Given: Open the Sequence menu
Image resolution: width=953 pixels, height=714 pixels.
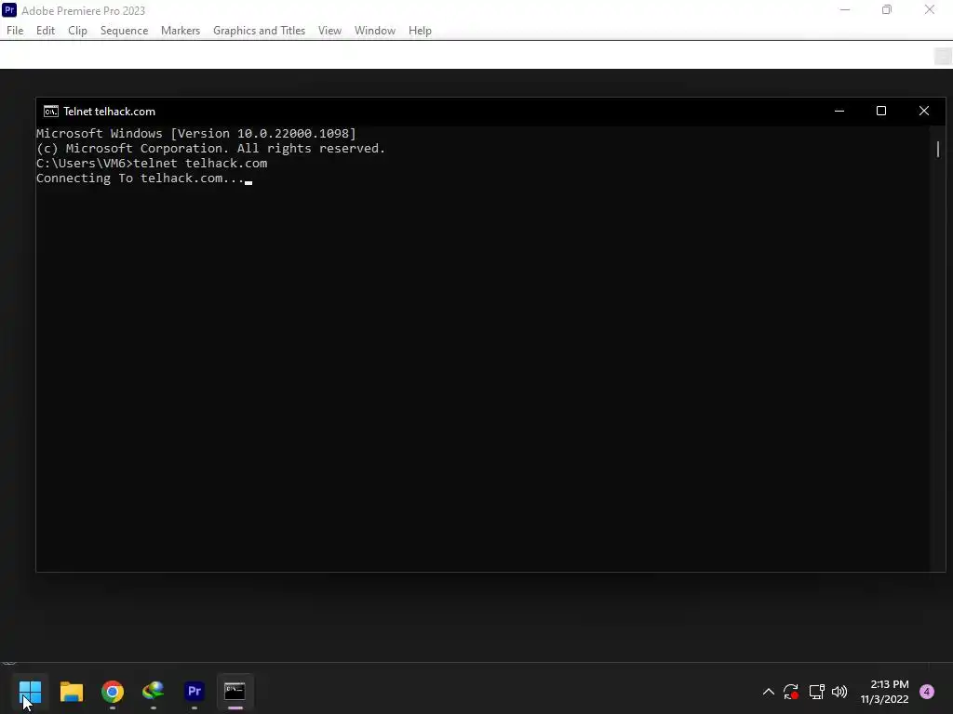Looking at the screenshot, I should (124, 31).
